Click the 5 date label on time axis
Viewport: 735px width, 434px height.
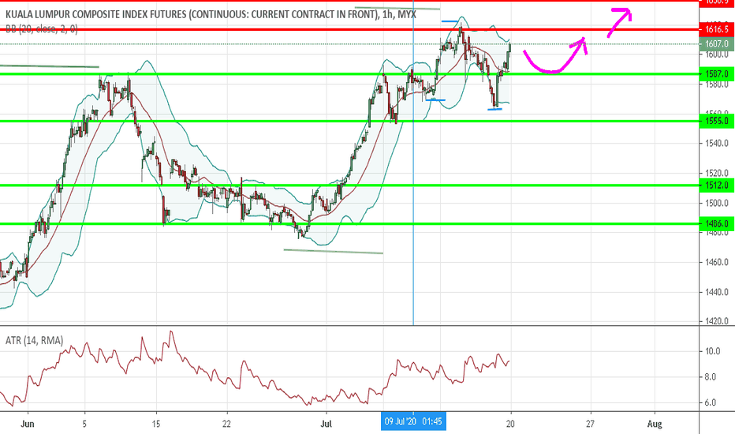click(85, 424)
